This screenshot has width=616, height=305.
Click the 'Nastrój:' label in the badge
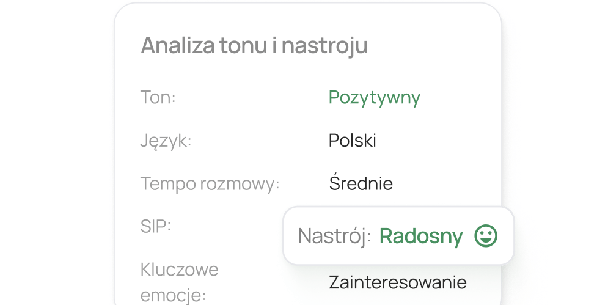click(x=334, y=237)
